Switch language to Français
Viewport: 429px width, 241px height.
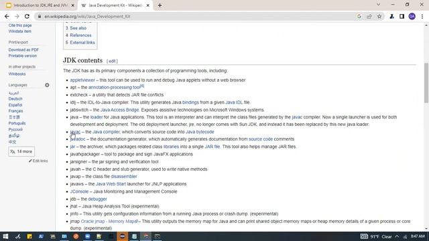pyautogui.click(x=15, y=111)
